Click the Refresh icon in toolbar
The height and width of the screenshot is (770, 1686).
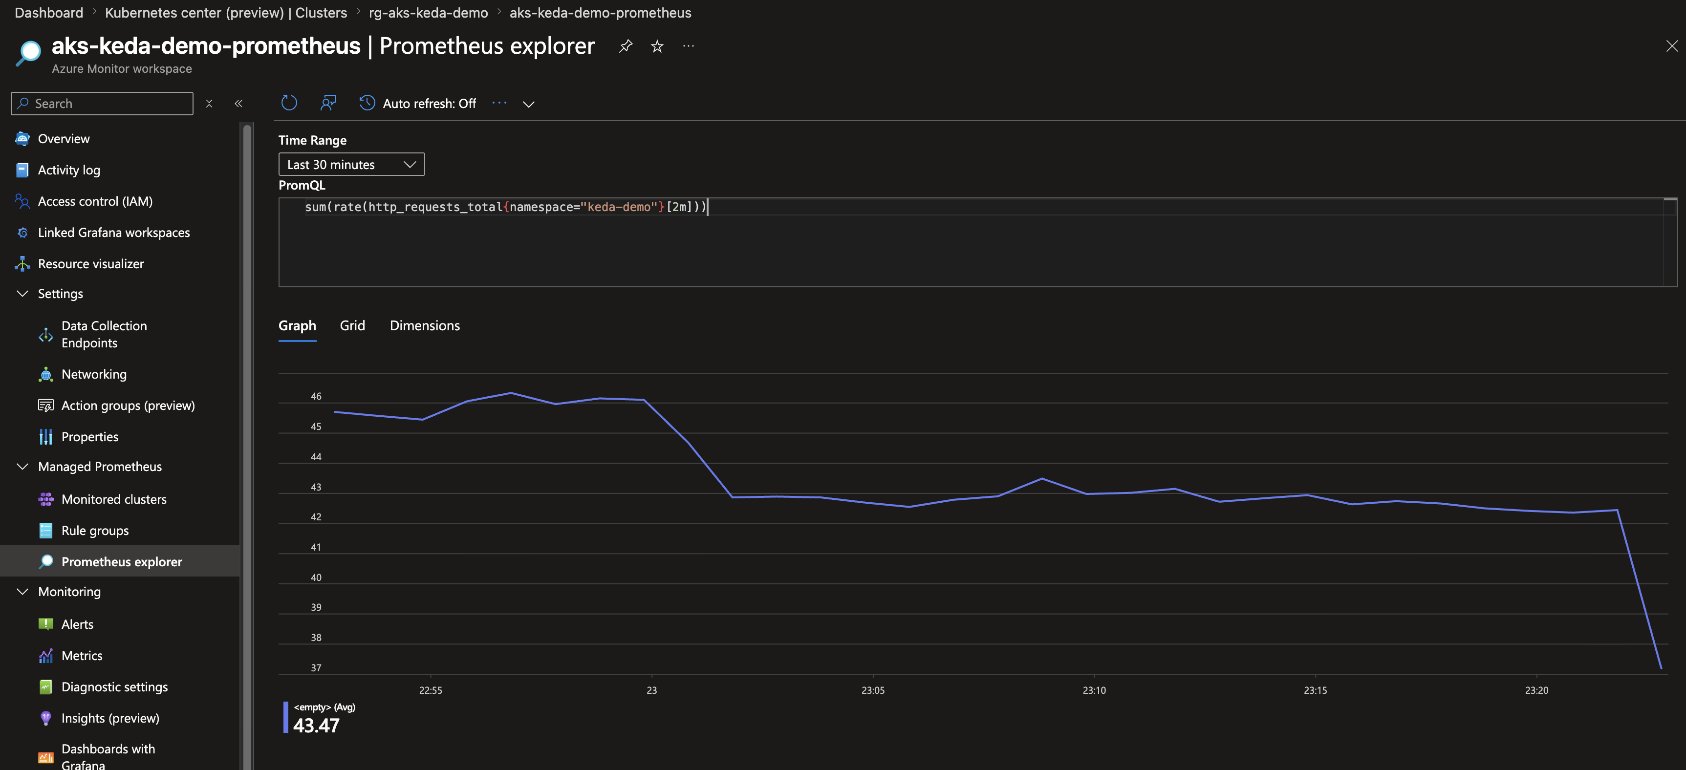[289, 104]
